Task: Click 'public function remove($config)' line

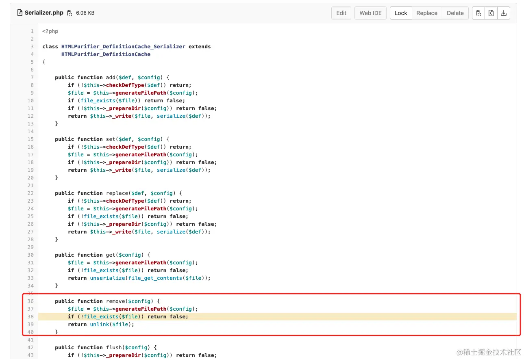Action: point(107,301)
